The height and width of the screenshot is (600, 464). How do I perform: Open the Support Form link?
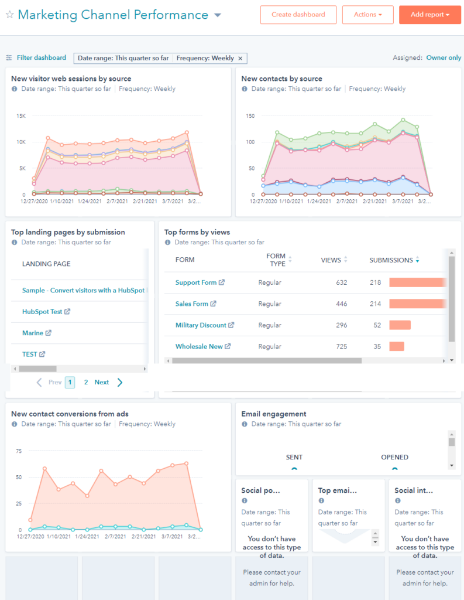click(x=195, y=282)
